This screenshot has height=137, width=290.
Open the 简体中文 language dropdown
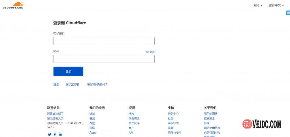click(x=276, y=5)
